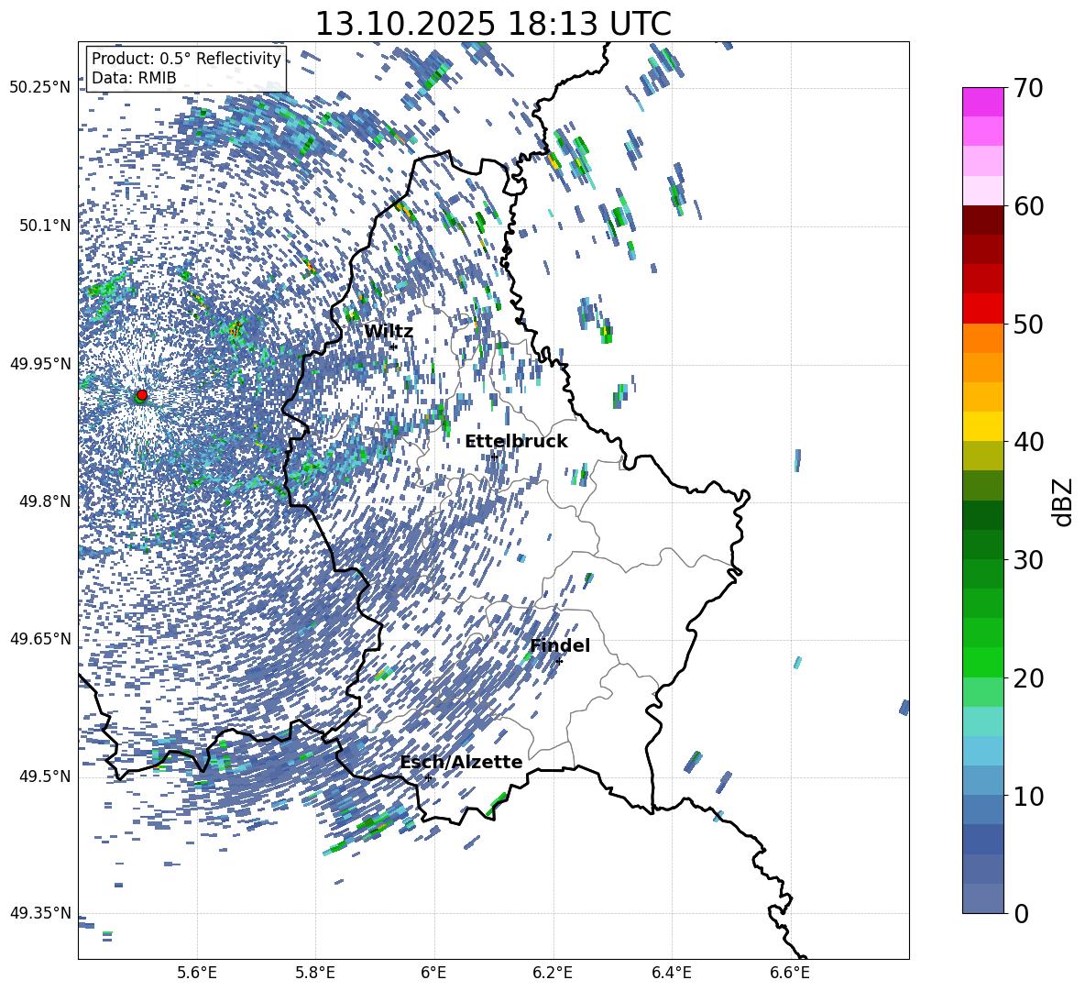Pick the magenta swatch at top of colorbar
1085x991 pixels.
tap(983, 102)
